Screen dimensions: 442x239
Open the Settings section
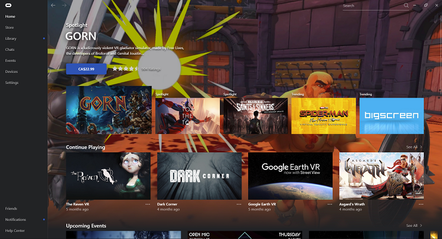click(12, 82)
